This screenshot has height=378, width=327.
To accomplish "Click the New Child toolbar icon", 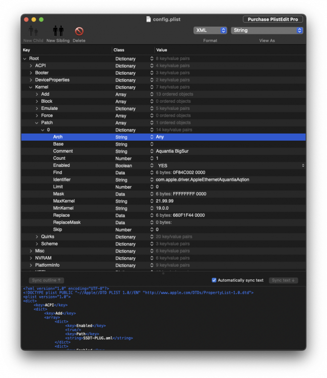I will click(x=33, y=31).
